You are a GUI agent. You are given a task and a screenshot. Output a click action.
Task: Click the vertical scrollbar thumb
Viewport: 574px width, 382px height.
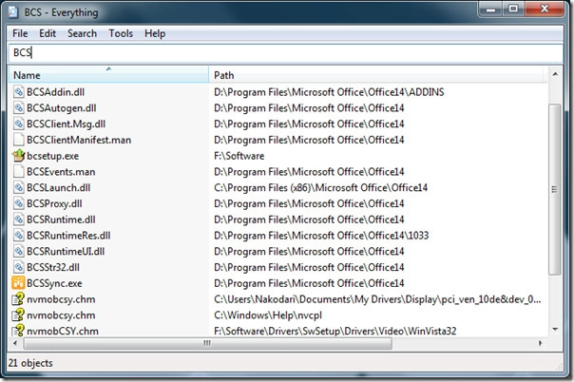(555, 189)
